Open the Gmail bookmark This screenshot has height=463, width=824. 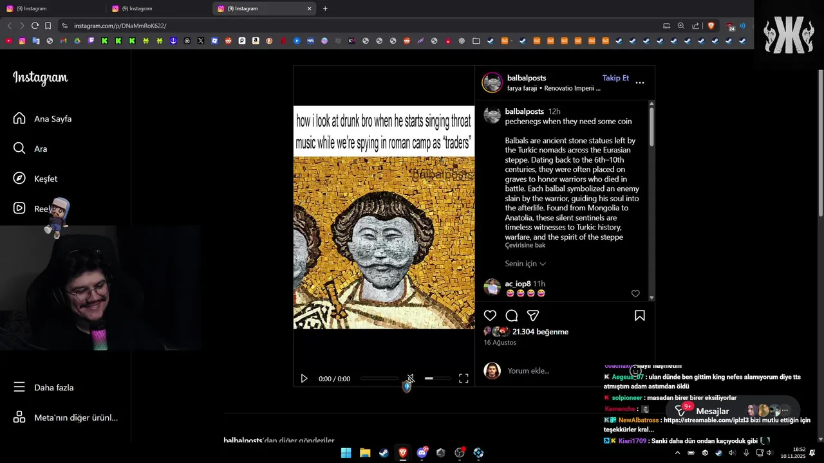pyautogui.click(x=63, y=41)
